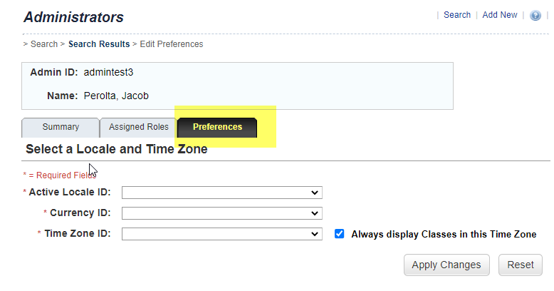
Task: Open the Currency ID dropdown
Action: click(x=222, y=213)
